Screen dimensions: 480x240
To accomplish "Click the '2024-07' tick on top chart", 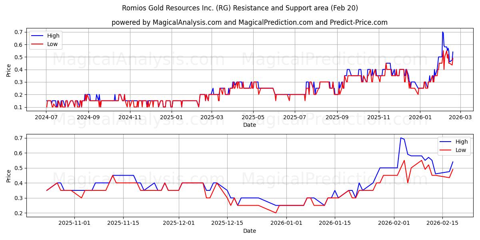I will coord(47,117).
